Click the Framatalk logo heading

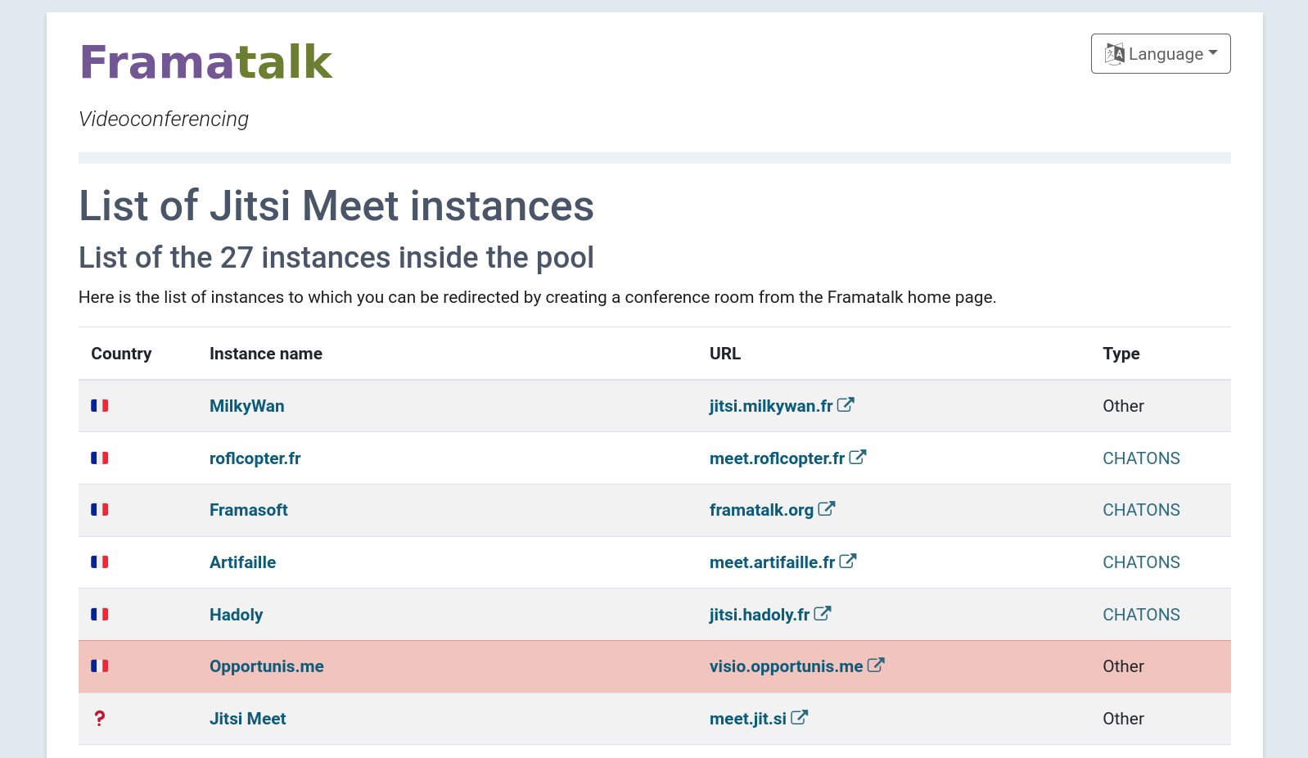pyautogui.click(x=205, y=62)
